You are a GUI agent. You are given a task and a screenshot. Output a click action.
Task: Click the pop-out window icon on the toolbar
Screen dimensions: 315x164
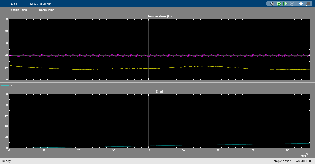pyautogui.click(x=308, y=4)
